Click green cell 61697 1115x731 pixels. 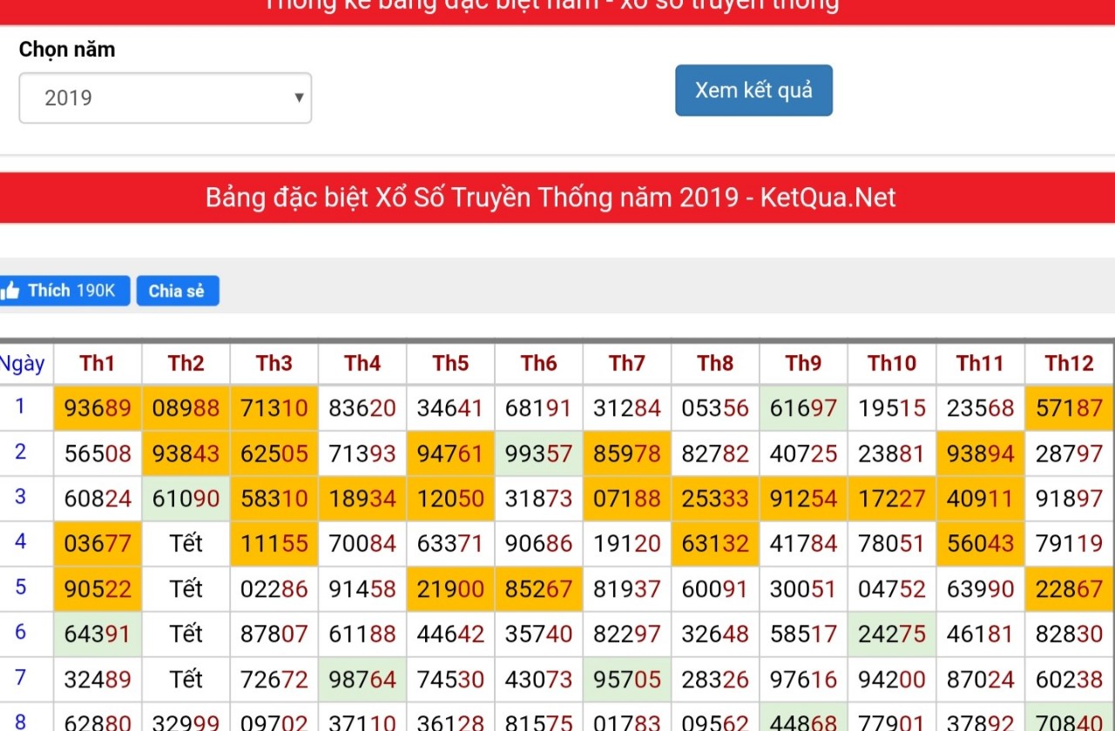(803, 408)
